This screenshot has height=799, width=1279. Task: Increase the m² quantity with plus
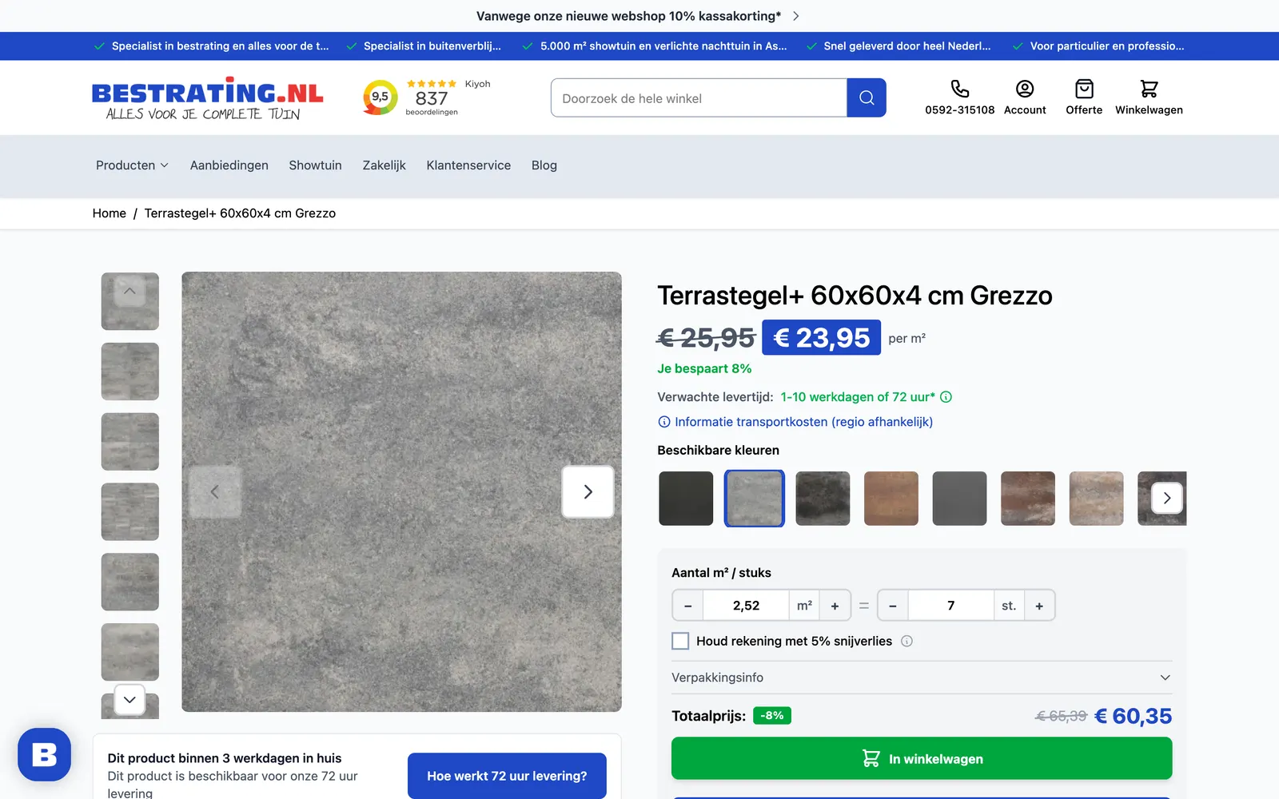835,606
